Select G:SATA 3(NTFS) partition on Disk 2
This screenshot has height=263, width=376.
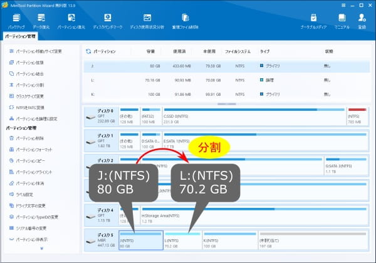[x=346, y=166]
